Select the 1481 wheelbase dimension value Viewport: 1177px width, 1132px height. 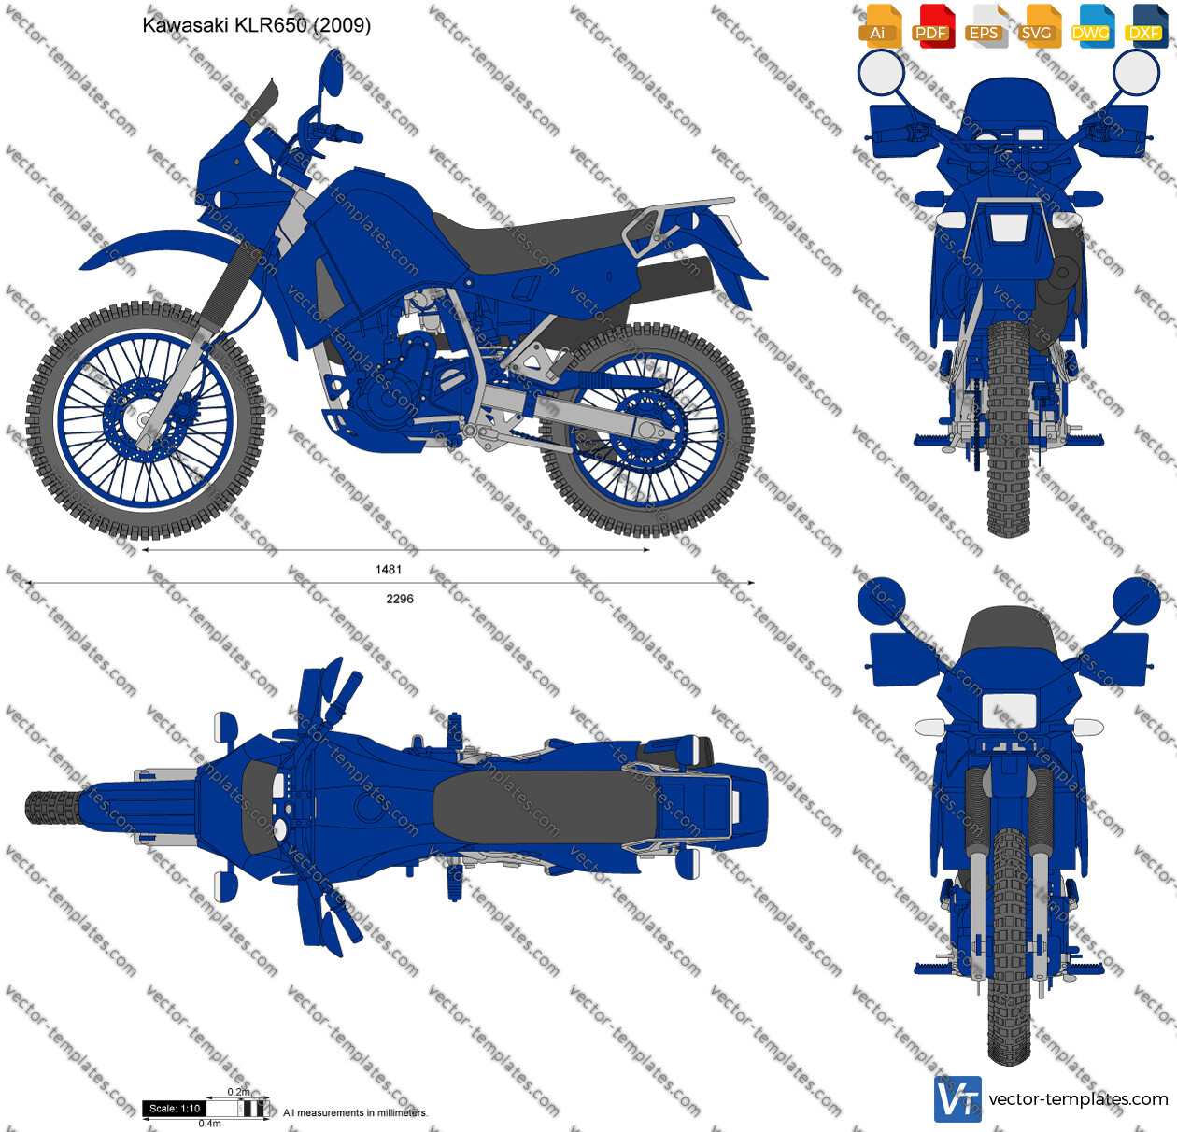[389, 569]
